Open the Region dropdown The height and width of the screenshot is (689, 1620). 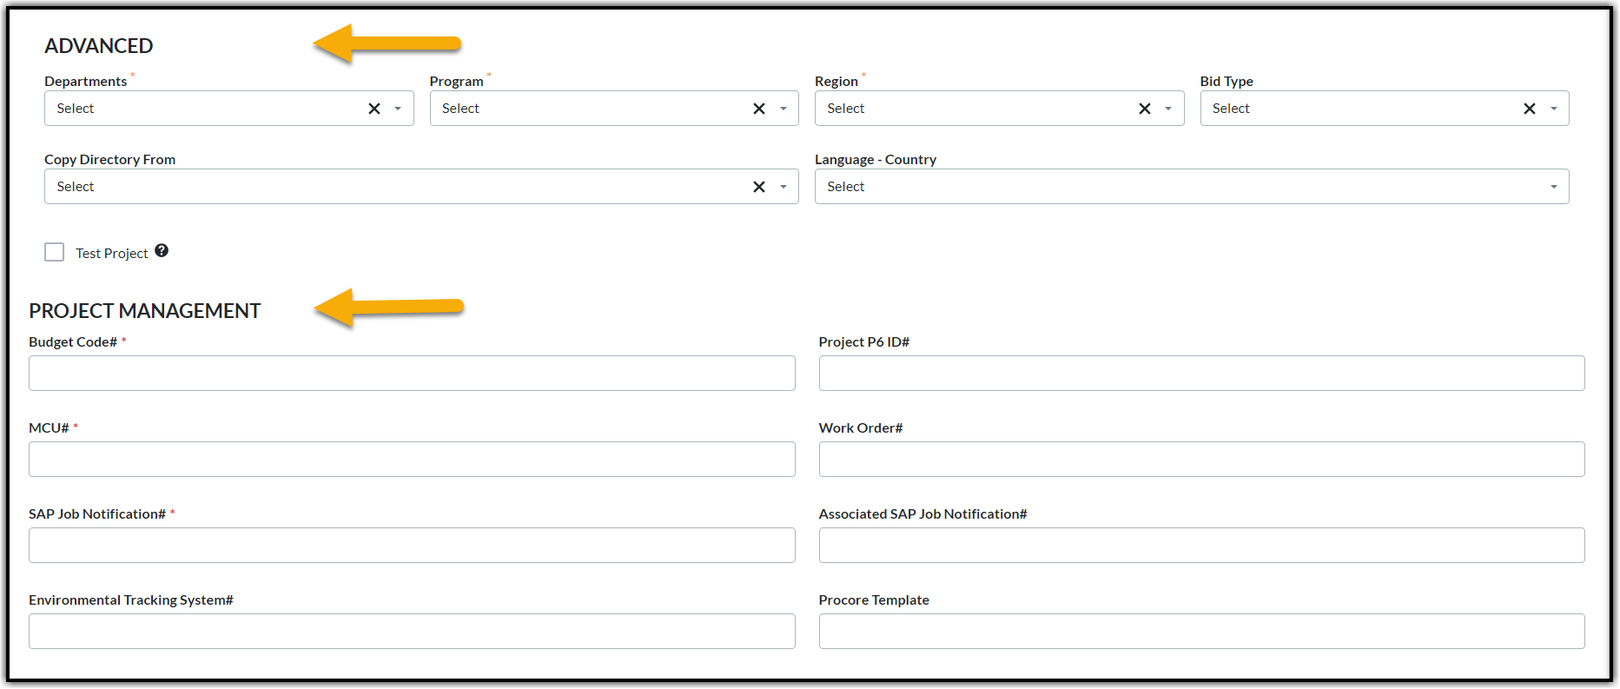click(x=1168, y=108)
